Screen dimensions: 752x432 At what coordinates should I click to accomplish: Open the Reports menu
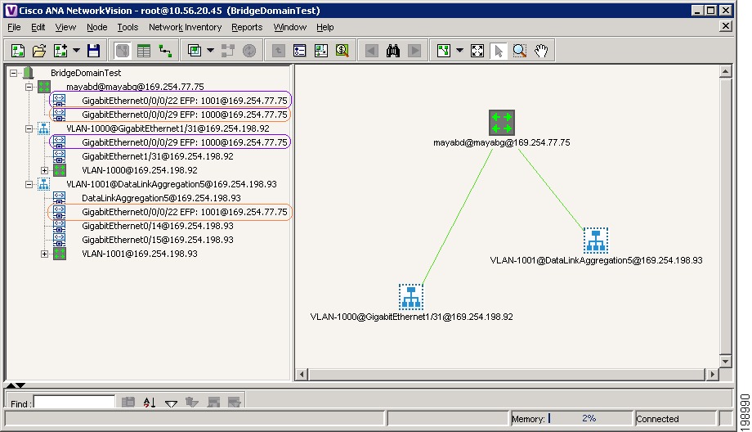tap(247, 27)
